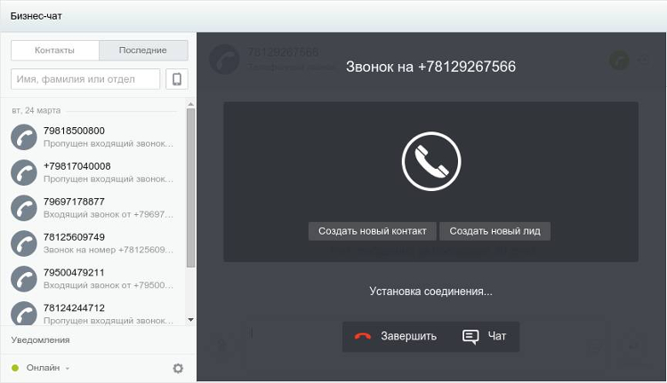Open conversation with 79697178877
667x383 pixels.
[x=93, y=208]
